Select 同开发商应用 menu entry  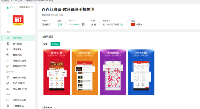[18, 60]
